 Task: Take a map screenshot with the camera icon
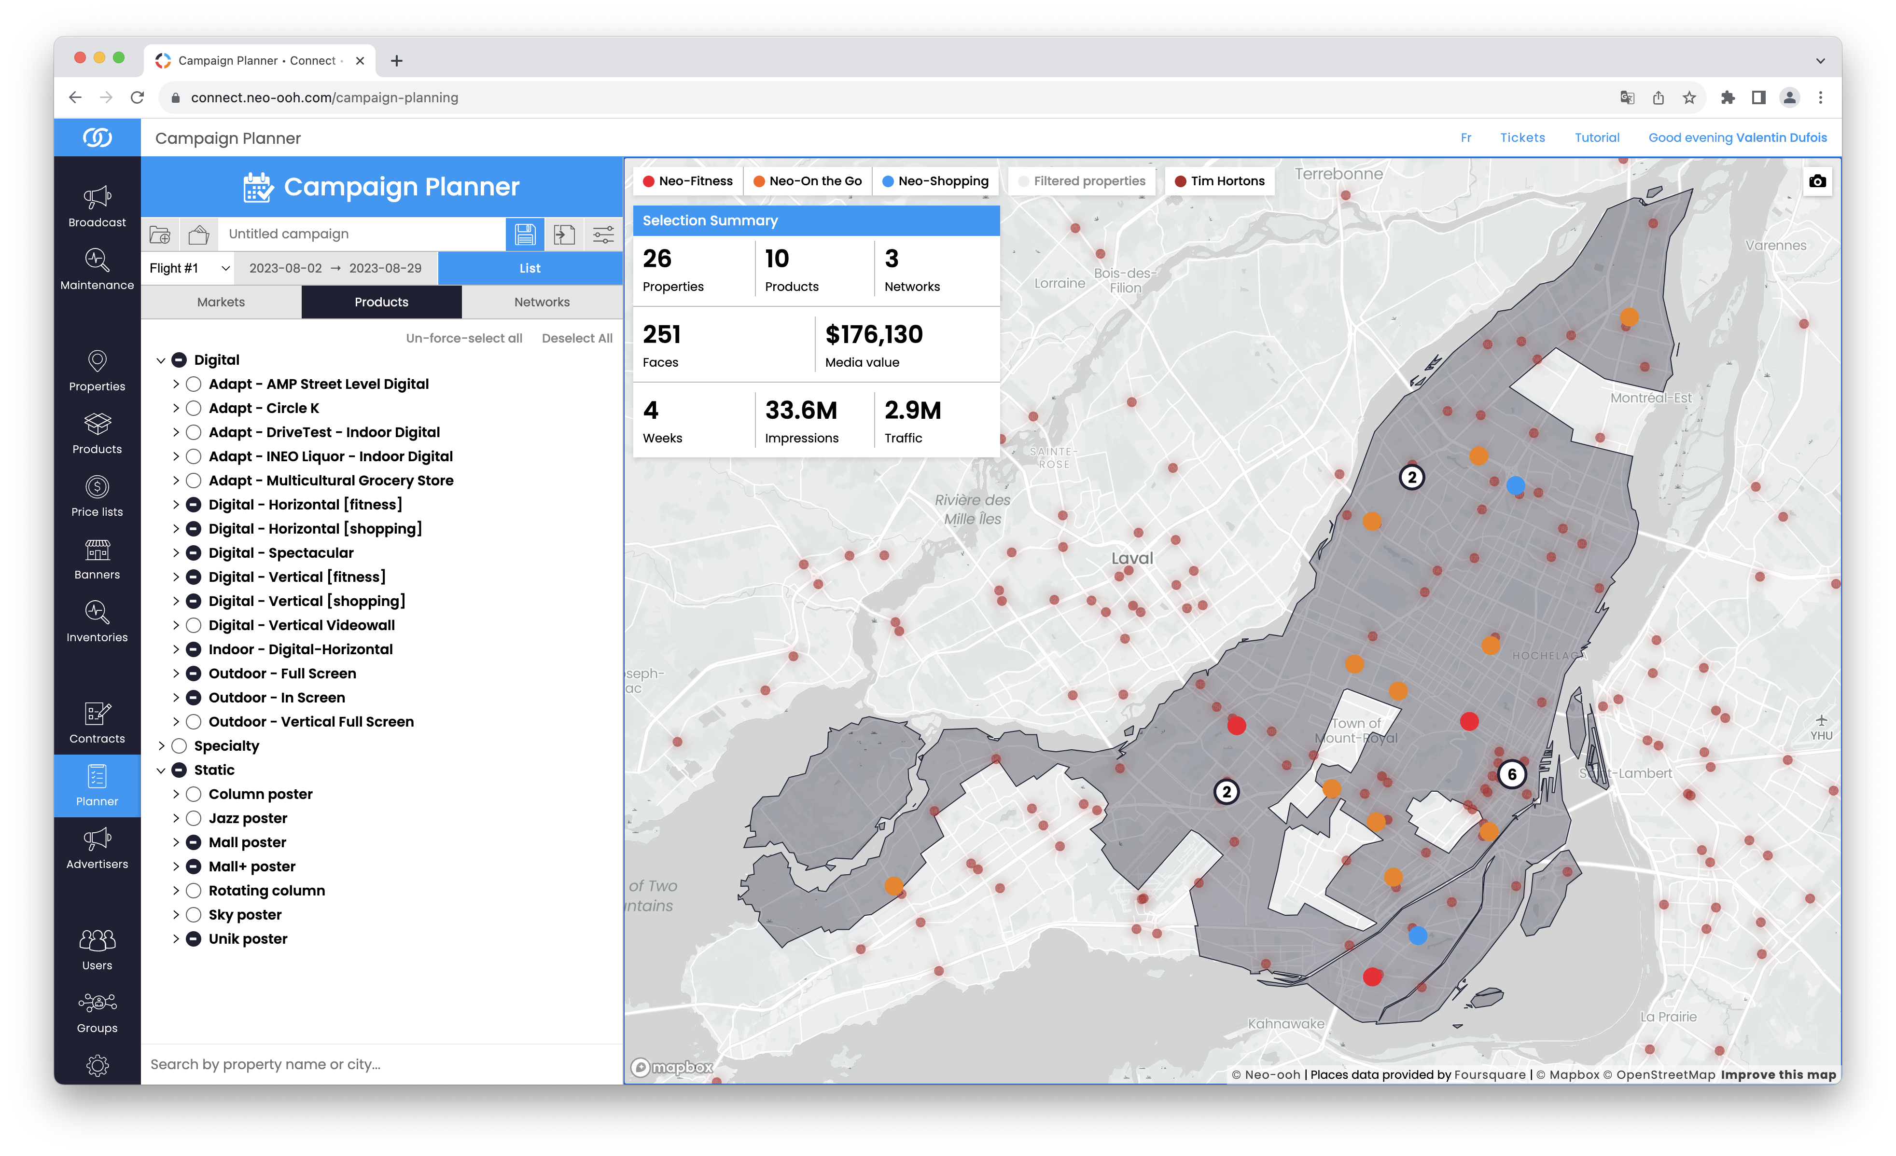coord(1817,181)
